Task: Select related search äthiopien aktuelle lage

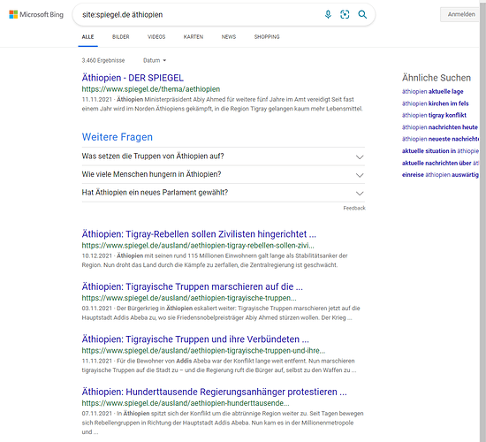Action: coord(432,92)
